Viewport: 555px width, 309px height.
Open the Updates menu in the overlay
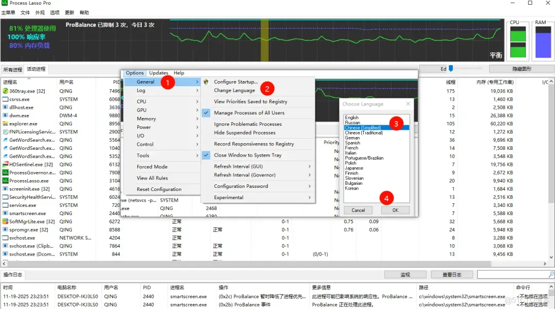point(159,73)
